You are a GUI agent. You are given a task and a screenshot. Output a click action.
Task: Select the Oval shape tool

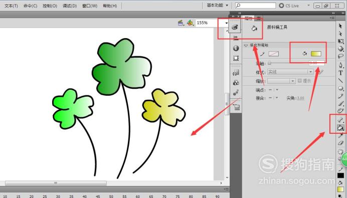[x=340, y=89]
